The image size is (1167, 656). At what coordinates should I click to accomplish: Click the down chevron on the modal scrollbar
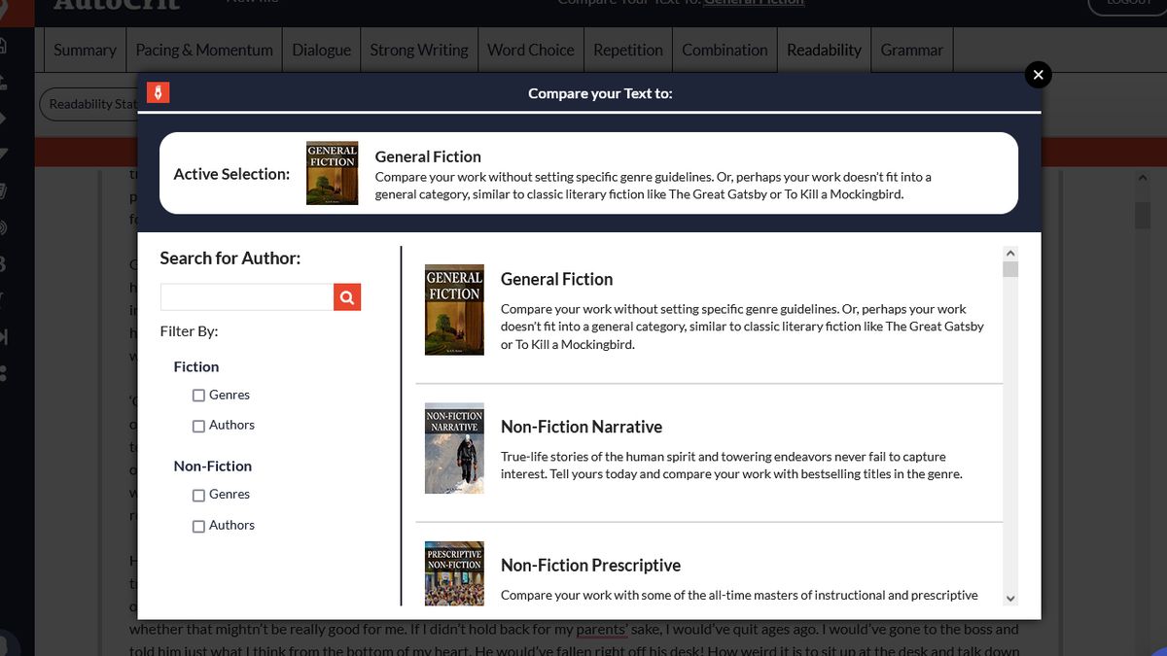[x=1010, y=600]
